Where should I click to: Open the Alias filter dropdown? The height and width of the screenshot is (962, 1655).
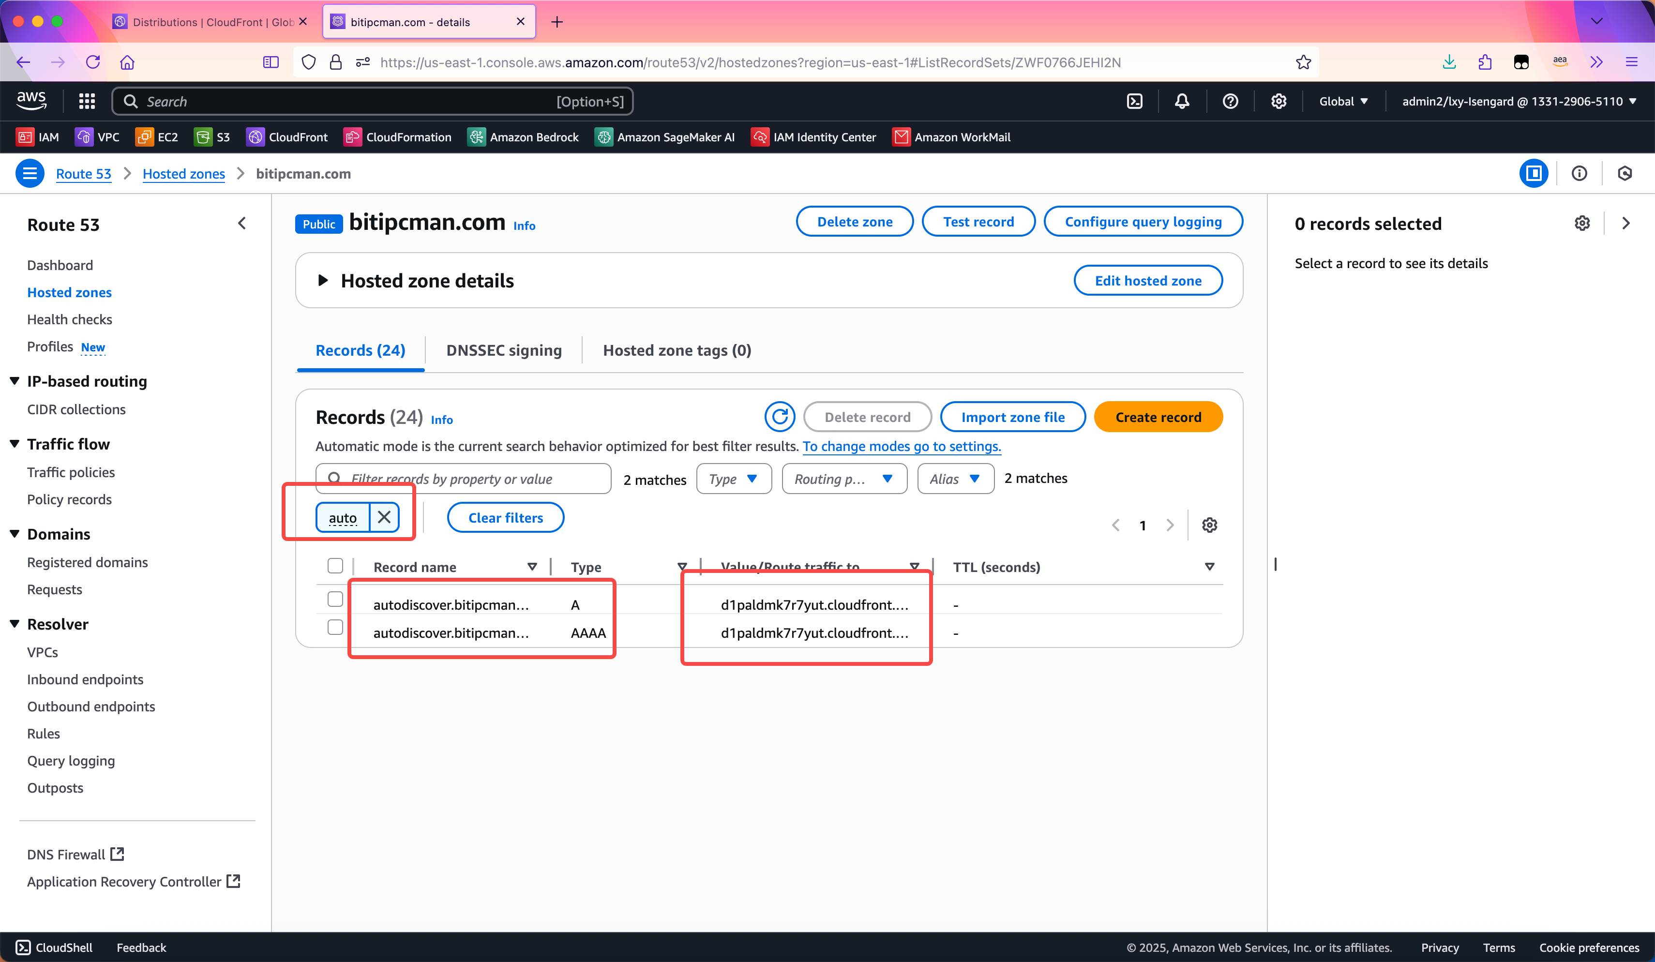[955, 479]
